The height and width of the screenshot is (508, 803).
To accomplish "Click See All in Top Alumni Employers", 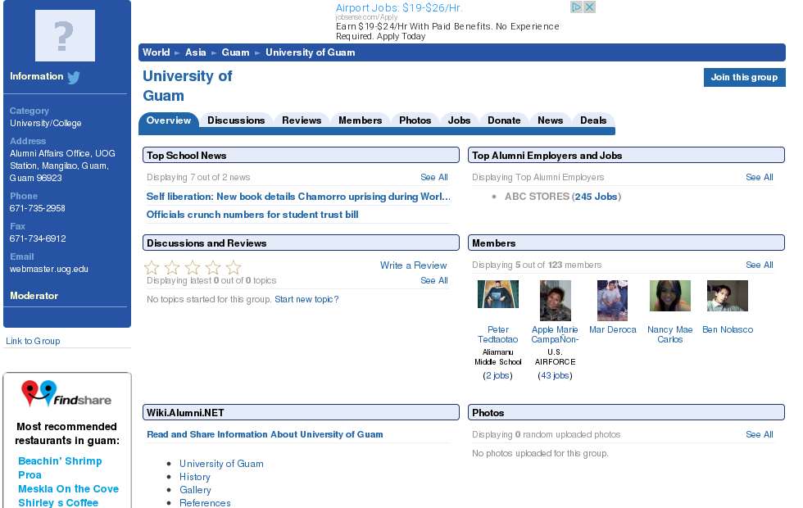I will click(x=759, y=177).
